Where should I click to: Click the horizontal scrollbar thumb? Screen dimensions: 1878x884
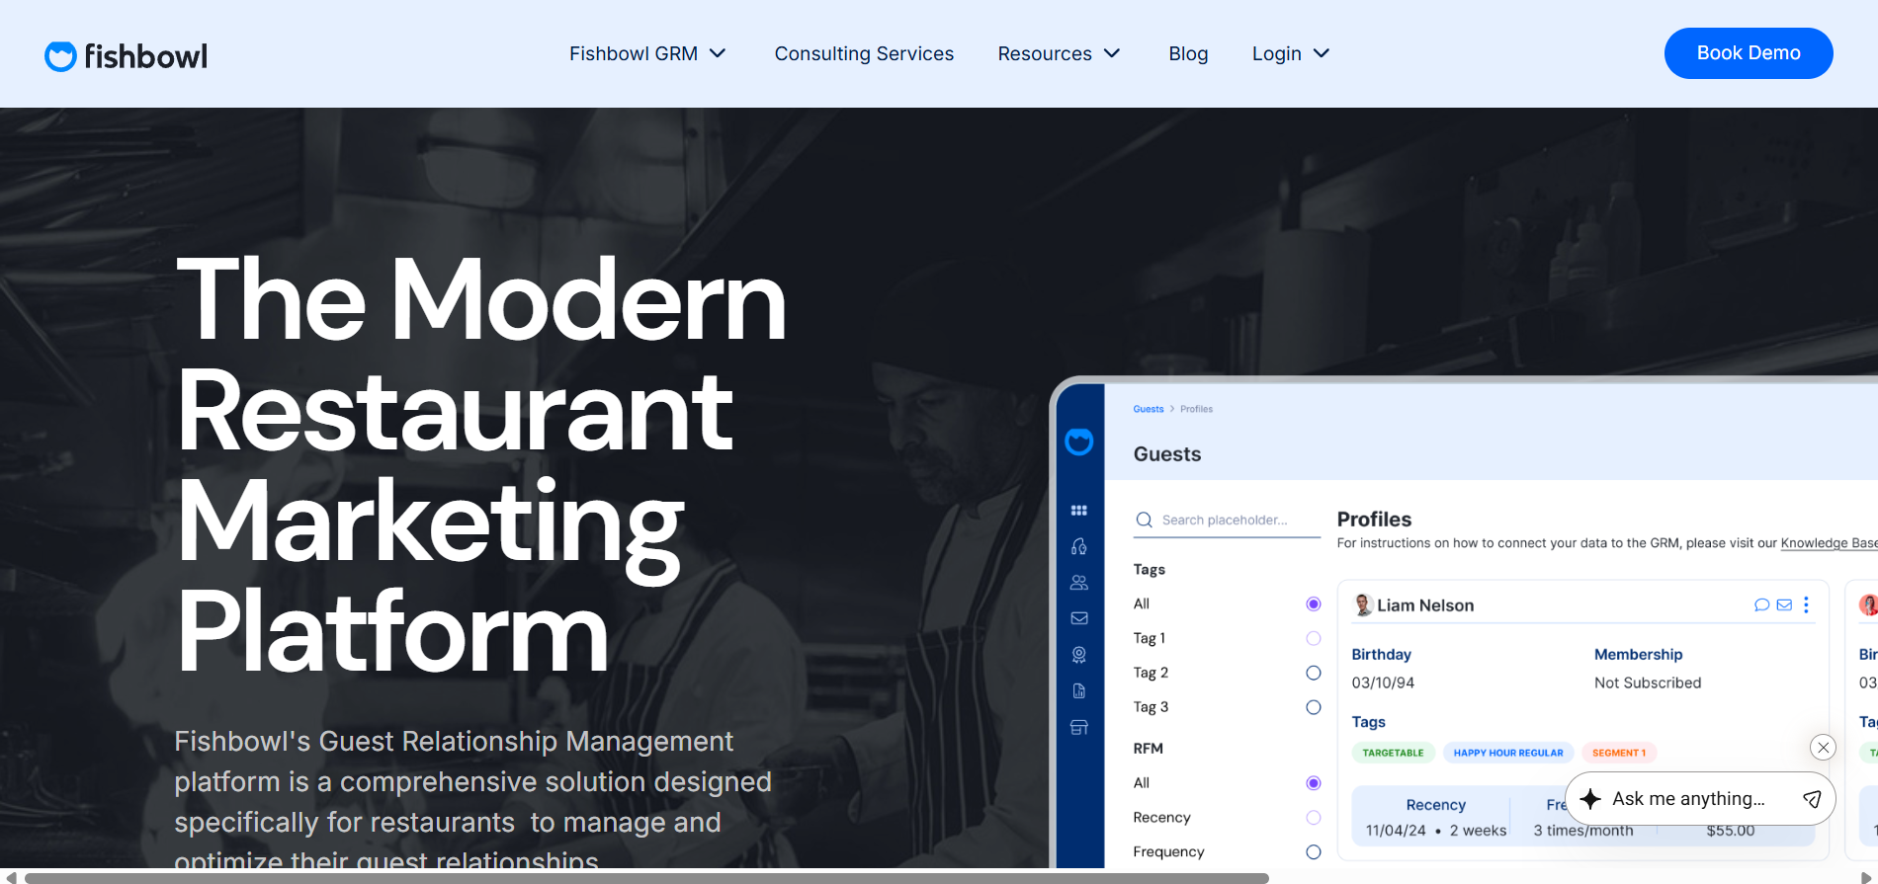pos(646,877)
